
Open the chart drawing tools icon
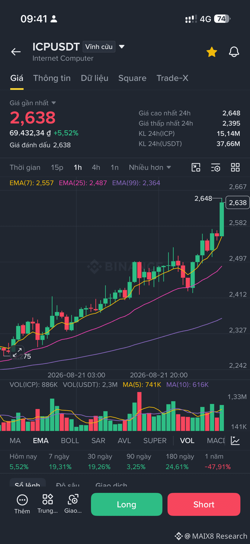[x=196, y=168]
